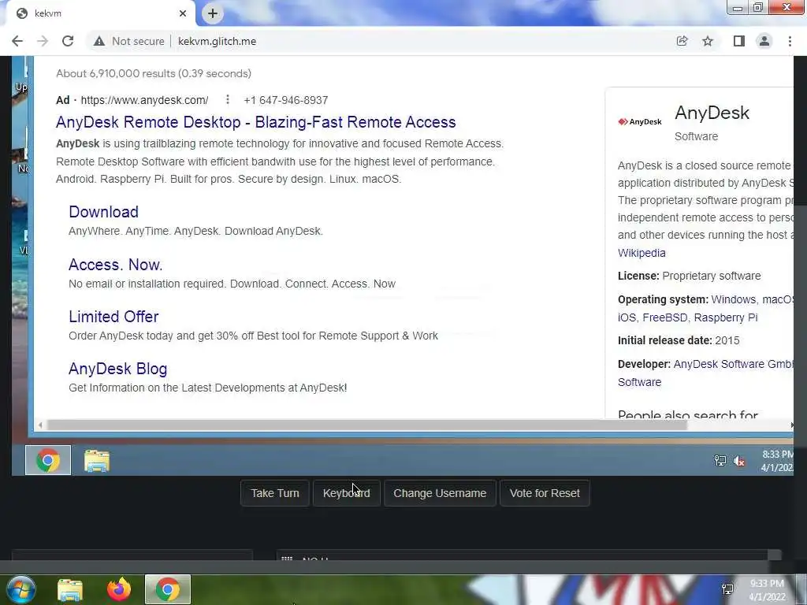Screen dimensions: 807x605
Task: Open AnyDesk Remote Desktop ad headline
Action: coord(256,122)
